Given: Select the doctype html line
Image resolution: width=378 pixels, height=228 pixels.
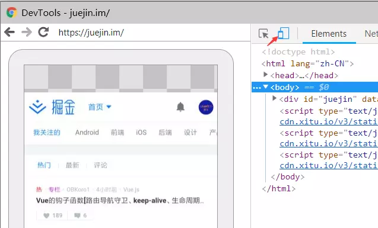Looking at the screenshot, I should click(298, 52).
